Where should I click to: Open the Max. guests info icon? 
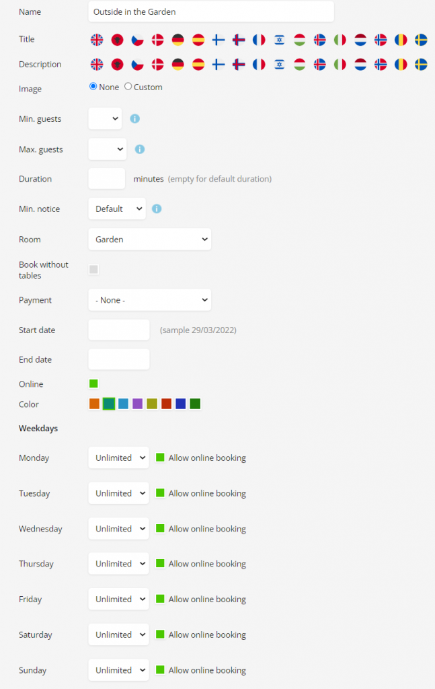140,149
